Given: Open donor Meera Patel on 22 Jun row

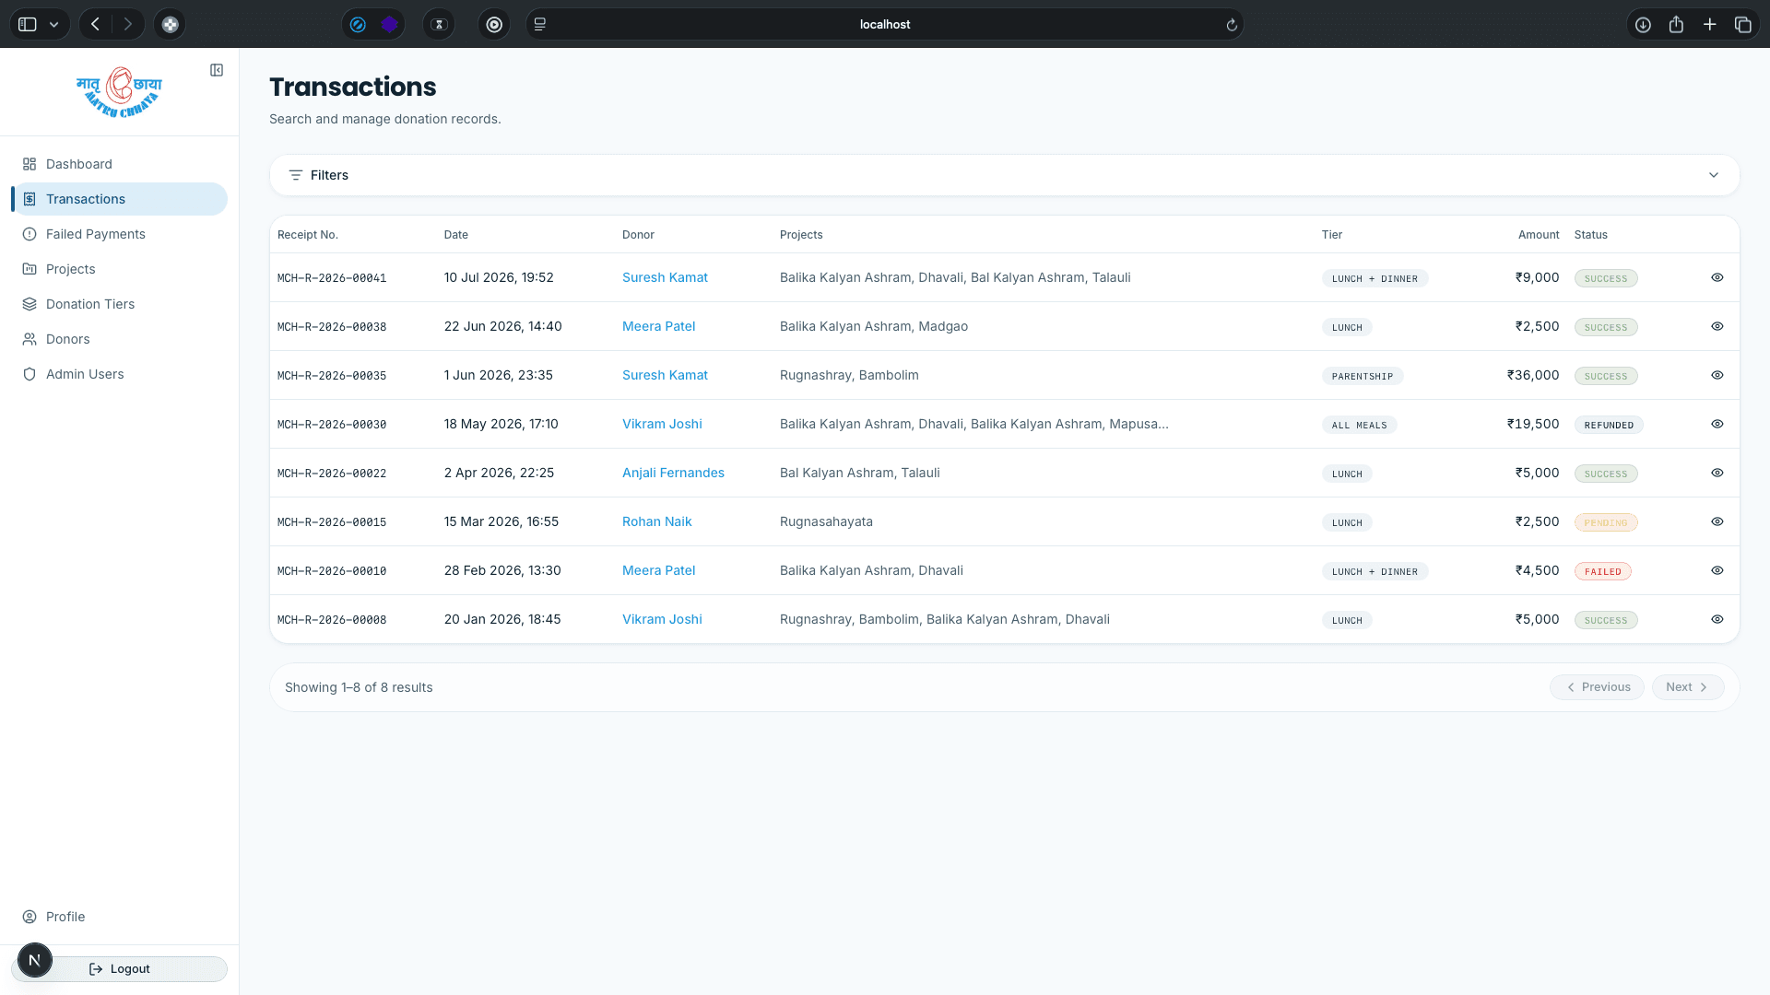Looking at the screenshot, I should (658, 326).
